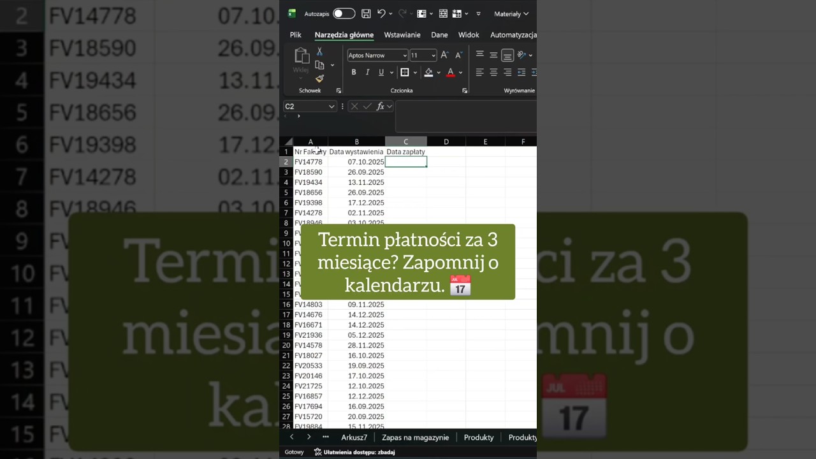This screenshot has width=816, height=459.
Task: Open the Automatyzacja tab
Action: coord(513,35)
